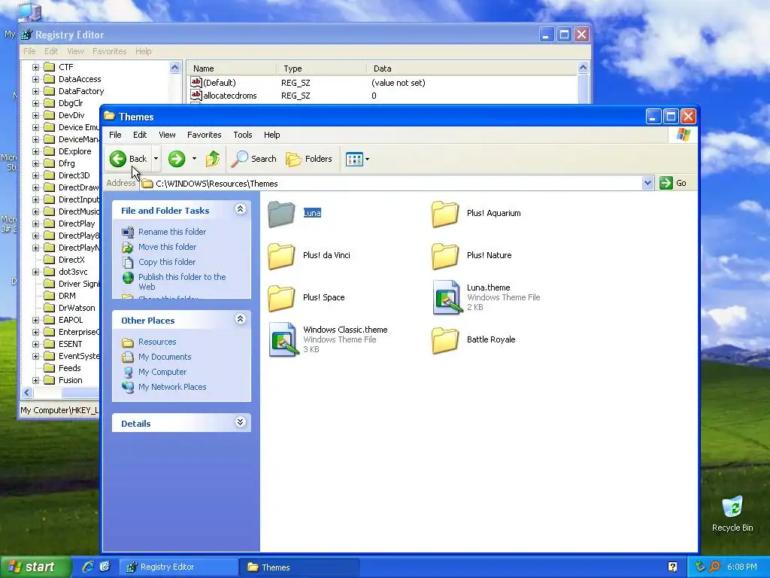Open the View menu in Themes window
The image size is (770, 578).
click(167, 135)
